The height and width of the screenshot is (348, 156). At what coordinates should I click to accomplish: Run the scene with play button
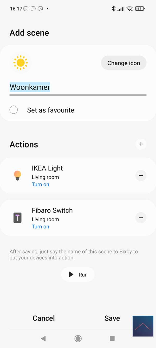pyautogui.click(x=78, y=274)
